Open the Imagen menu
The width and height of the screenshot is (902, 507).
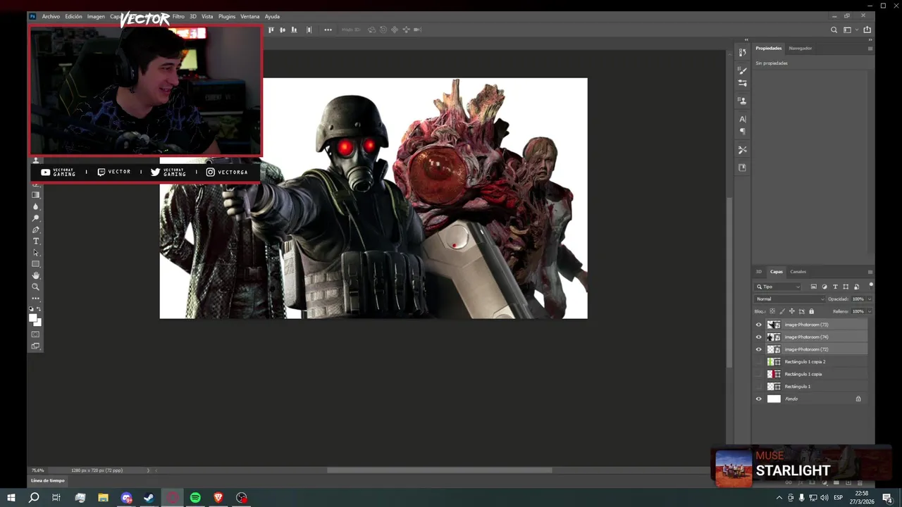click(96, 16)
